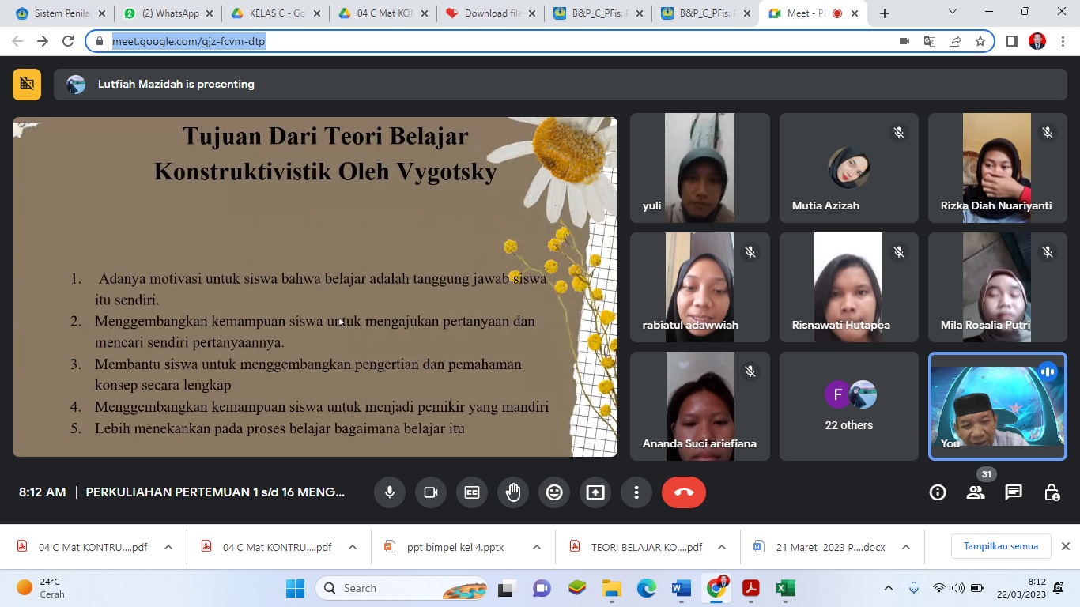Expand options for ppt bimpel kel 4.pptx download
Screen dimensions: 1080x607
pyautogui.click(x=537, y=547)
